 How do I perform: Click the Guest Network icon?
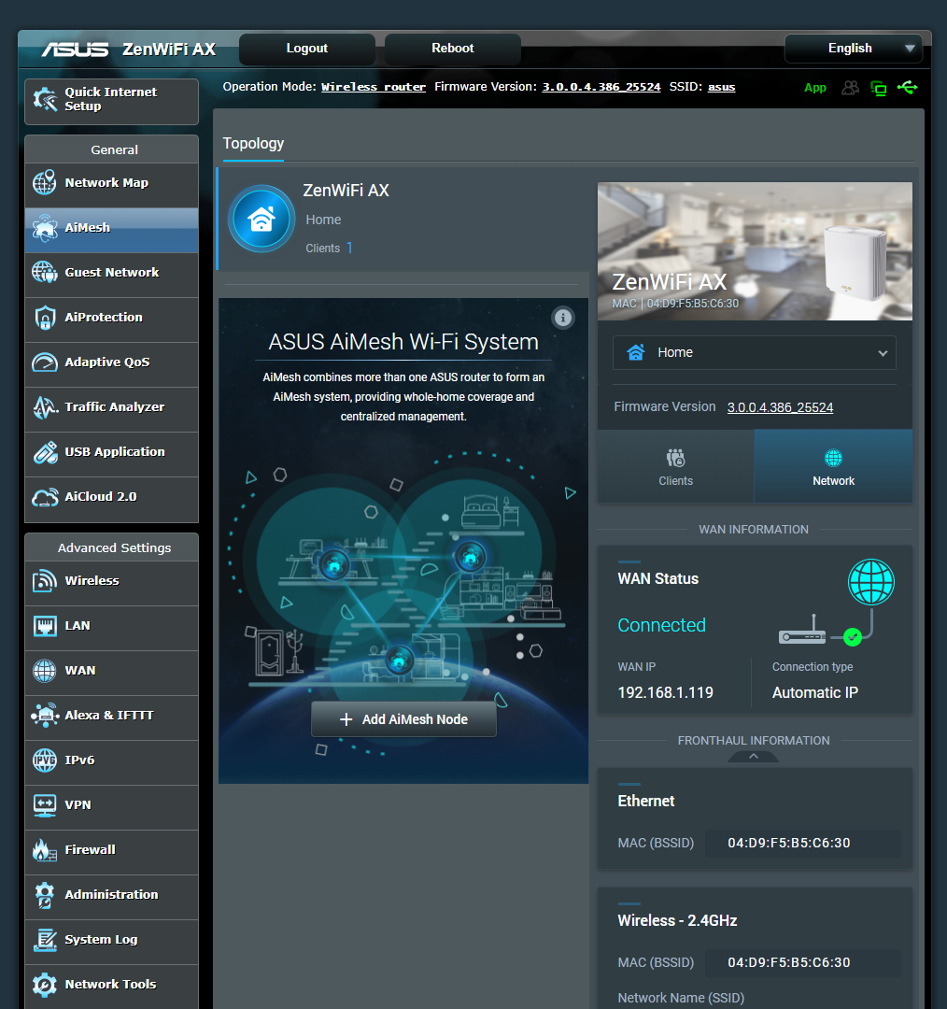pyautogui.click(x=45, y=272)
